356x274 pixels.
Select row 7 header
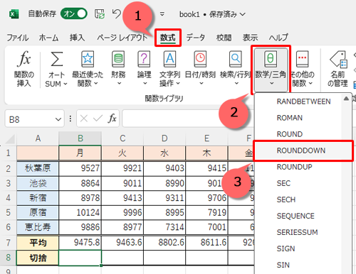9,243
